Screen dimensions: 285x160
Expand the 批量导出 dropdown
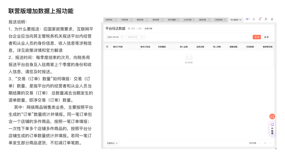point(112,143)
